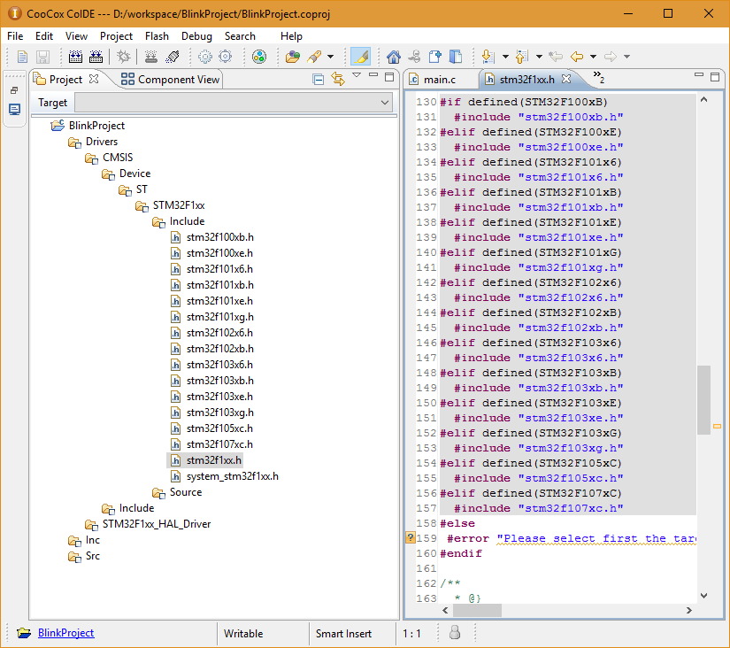The image size is (730, 648).
Task: Click the monitor icon in left sidebar
Action: (x=14, y=110)
